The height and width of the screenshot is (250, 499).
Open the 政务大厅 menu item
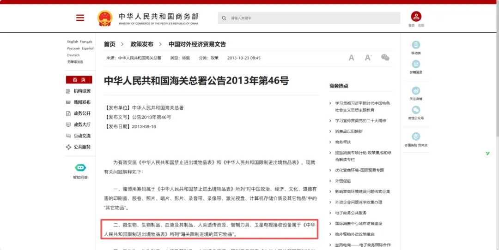82,125
